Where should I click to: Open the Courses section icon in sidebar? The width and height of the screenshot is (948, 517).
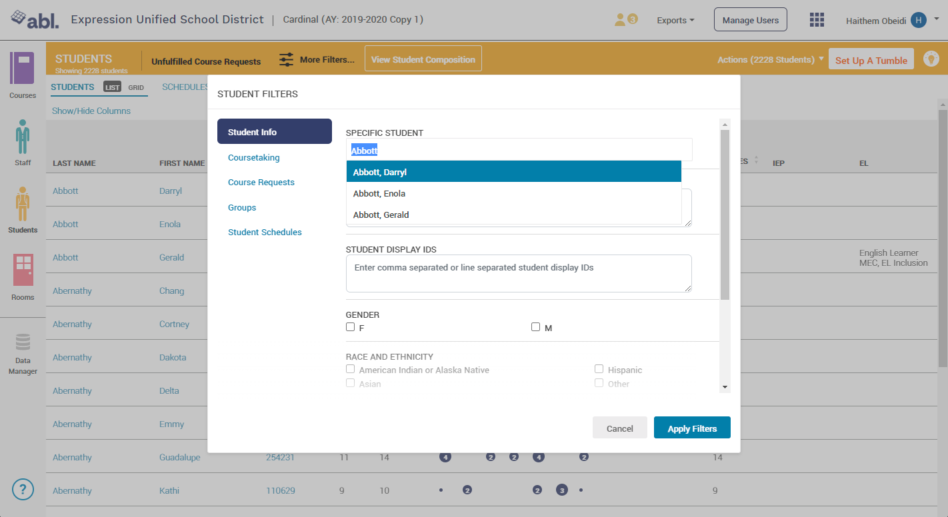pyautogui.click(x=22, y=69)
